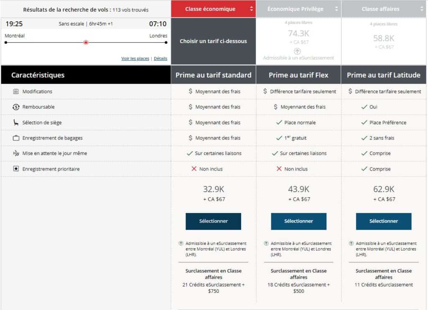Open the Voir les places link
428x310 pixels.
pyautogui.click(x=135, y=58)
